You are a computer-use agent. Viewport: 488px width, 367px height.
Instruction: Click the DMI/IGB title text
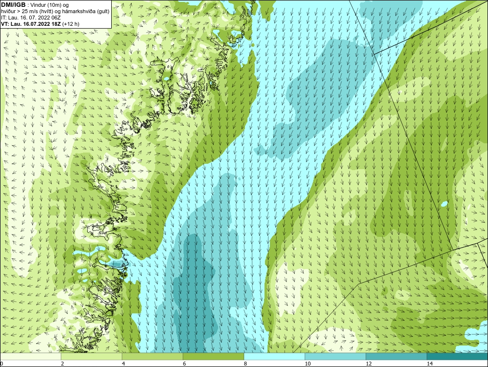click(13, 5)
